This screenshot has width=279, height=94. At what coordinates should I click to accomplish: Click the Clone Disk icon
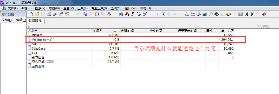point(192,14)
